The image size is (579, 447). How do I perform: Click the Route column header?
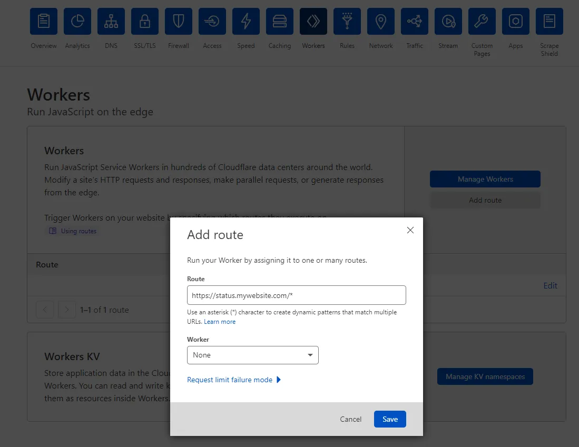coord(47,264)
